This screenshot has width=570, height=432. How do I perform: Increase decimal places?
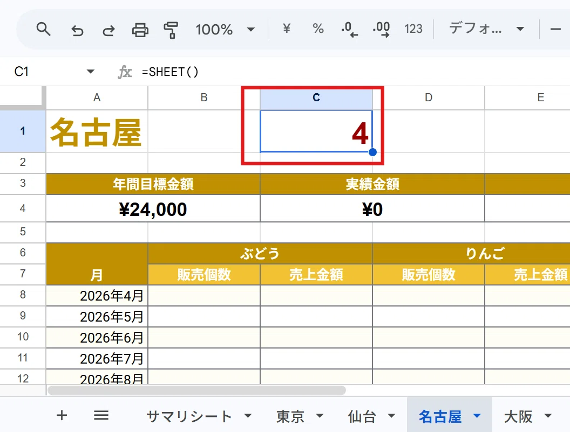tap(381, 29)
